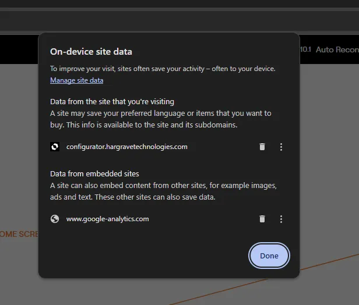Click the On-device site data heading
The width and height of the screenshot is (359, 305).
pos(91,52)
